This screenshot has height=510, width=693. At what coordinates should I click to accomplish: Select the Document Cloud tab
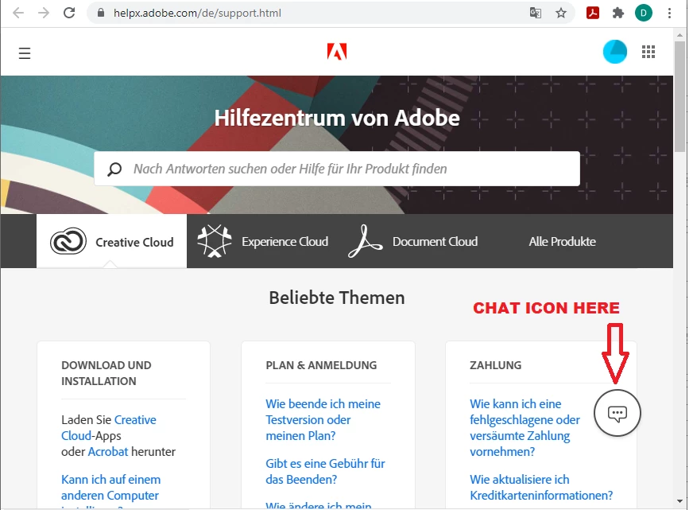click(414, 242)
